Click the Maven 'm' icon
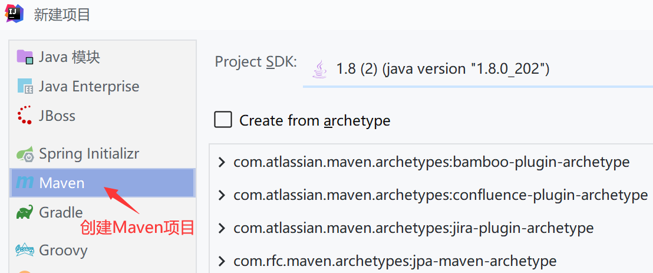 coord(25,183)
